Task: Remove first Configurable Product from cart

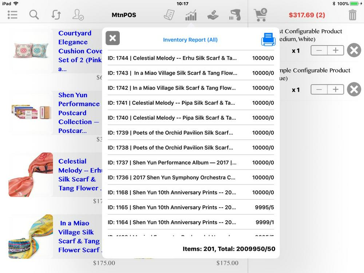Action: pos(354,50)
